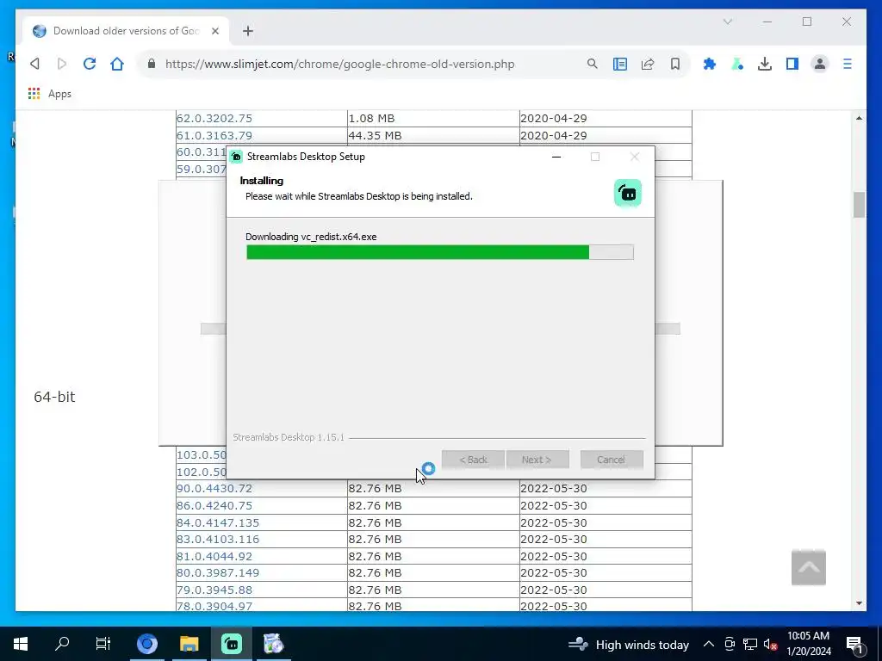882x661 pixels.
Task: Click Cancel in Streamlabs setup
Action: point(612,460)
